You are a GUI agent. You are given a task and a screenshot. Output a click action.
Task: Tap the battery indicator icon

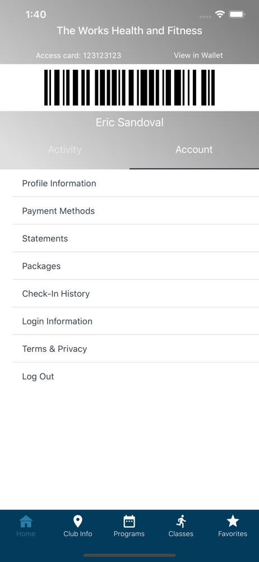point(237,15)
